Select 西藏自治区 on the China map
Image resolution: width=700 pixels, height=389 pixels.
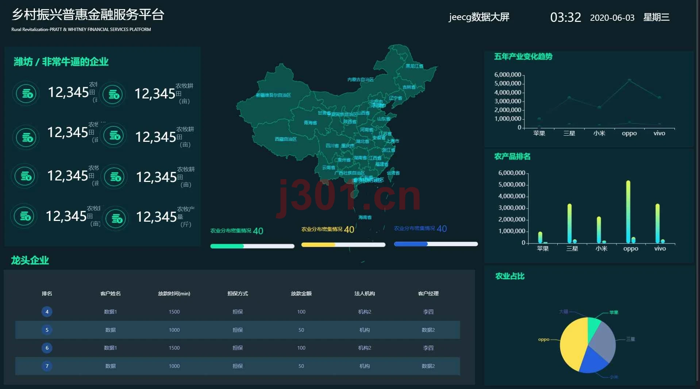tap(285, 139)
